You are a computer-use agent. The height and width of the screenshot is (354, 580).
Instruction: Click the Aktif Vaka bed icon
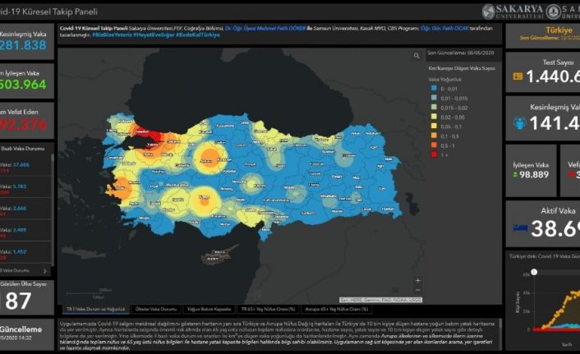(519, 228)
